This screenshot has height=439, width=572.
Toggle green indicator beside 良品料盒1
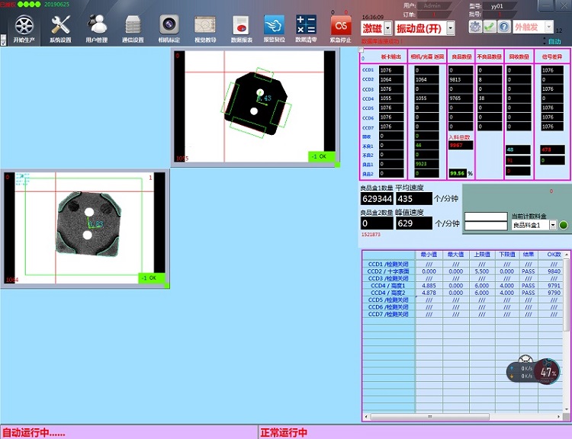point(564,225)
